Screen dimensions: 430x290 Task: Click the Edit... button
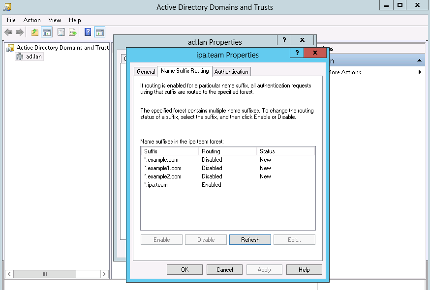pyautogui.click(x=294, y=239)
